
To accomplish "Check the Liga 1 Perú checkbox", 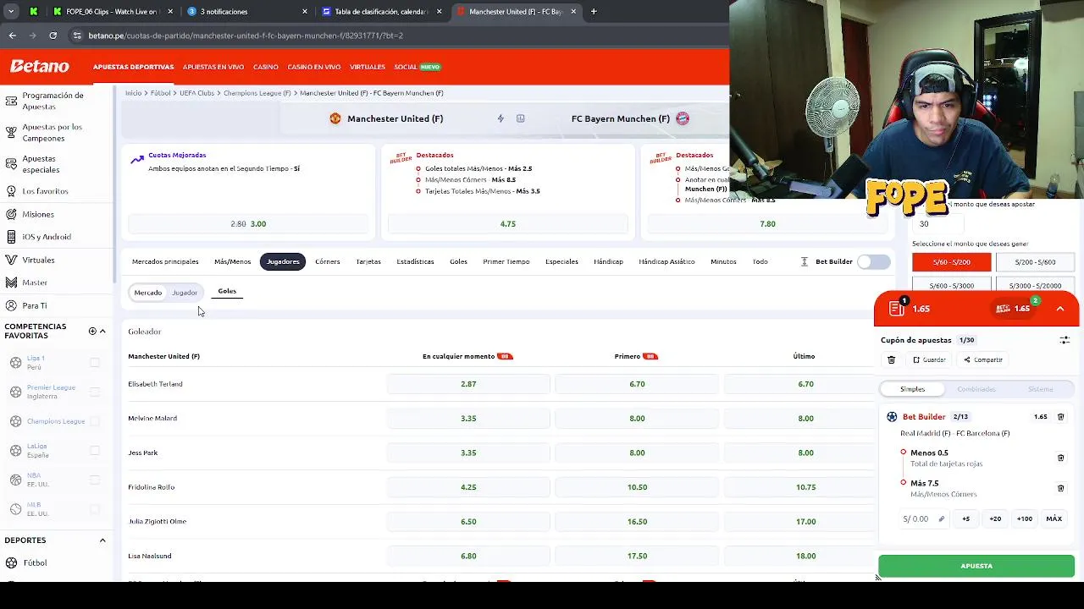I will pos(95,362).
